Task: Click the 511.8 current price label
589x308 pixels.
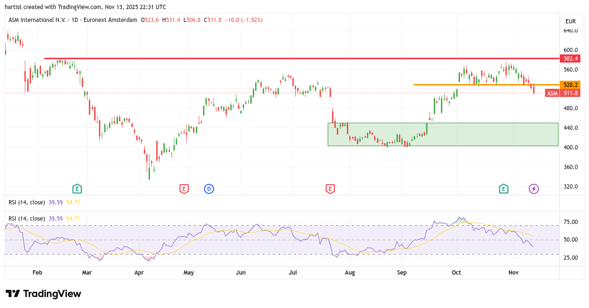Action: (571, 93)
